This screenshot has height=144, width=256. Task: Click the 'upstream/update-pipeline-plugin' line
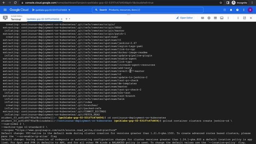78,56
